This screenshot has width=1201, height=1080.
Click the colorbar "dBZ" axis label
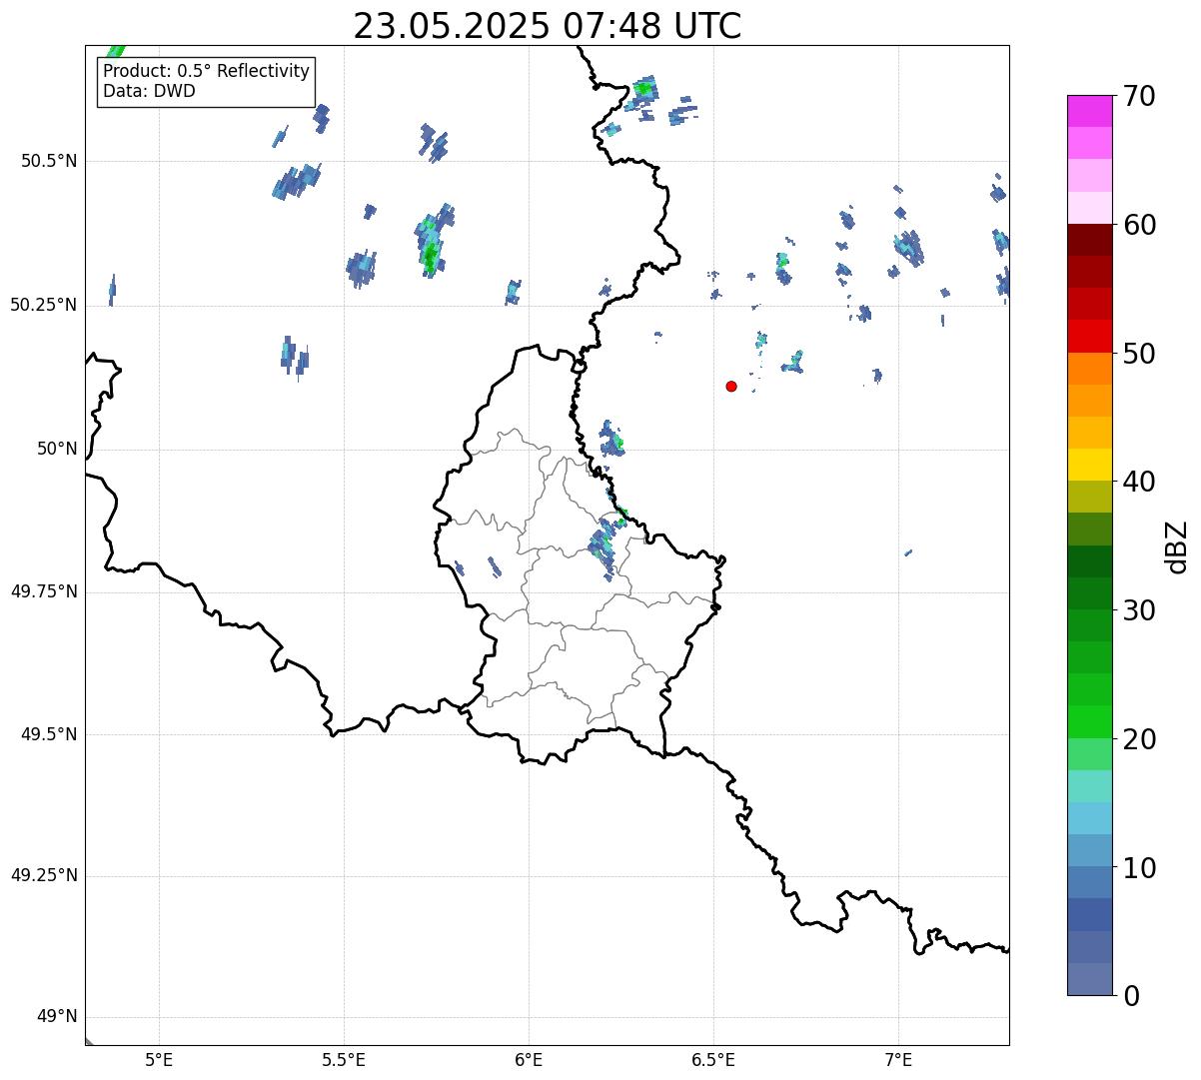[x=1177, y=545]
